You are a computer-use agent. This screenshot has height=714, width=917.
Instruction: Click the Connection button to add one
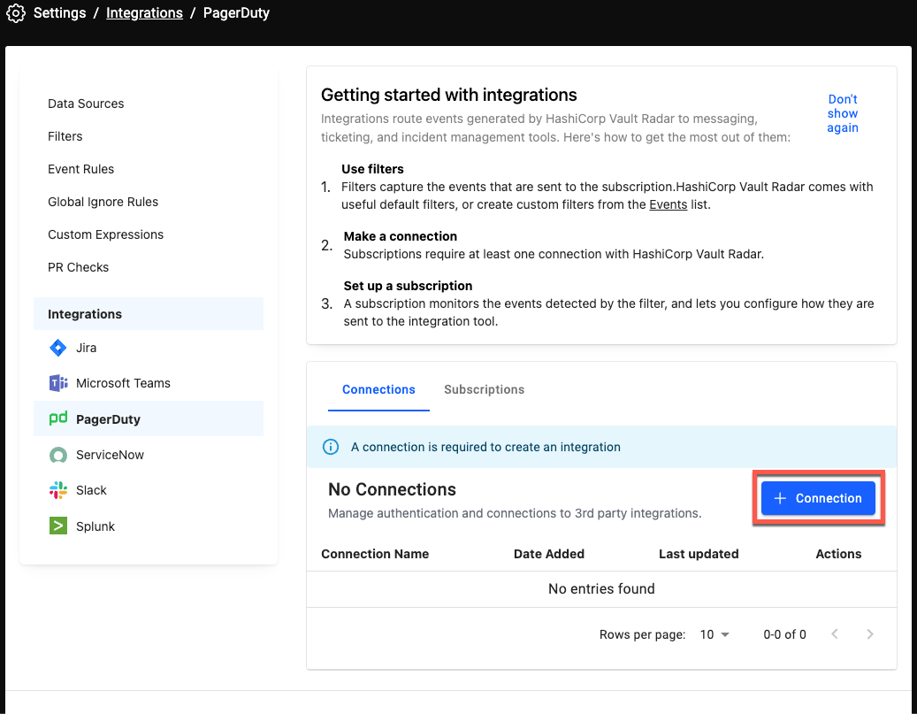[x=818, y=498]
